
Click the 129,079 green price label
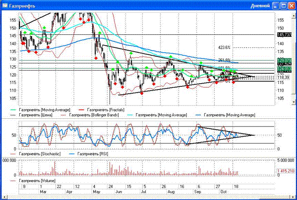click(x=284, y=60)
